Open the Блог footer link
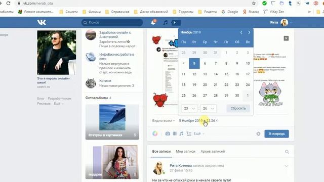 [40, 99]
